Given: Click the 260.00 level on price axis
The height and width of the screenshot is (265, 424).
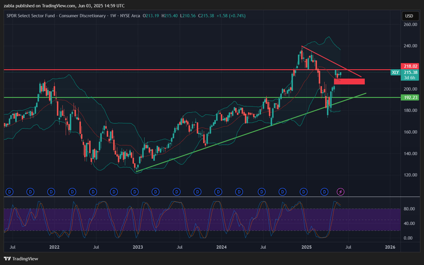Looking at the screenshot, I should coord(410,25).
